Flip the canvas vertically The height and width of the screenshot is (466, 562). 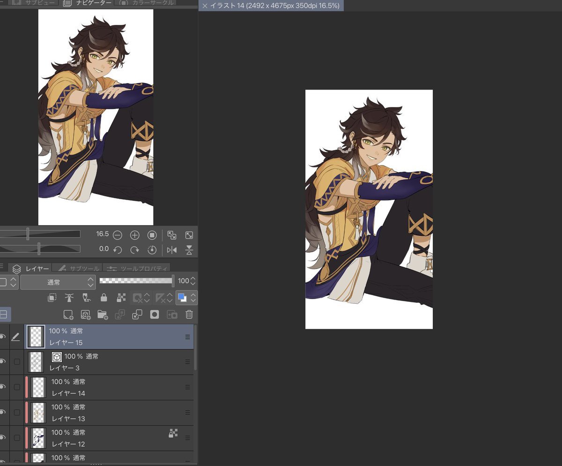coord(189,250)
